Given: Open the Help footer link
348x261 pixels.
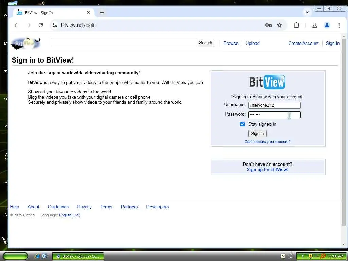Looking at the screenshot, I should tap(14, 207).
